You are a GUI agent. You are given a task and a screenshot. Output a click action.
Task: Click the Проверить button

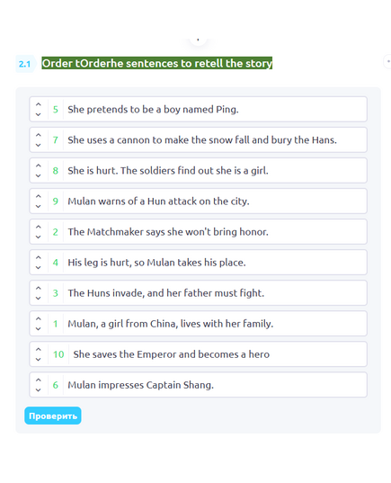point(53,416)
